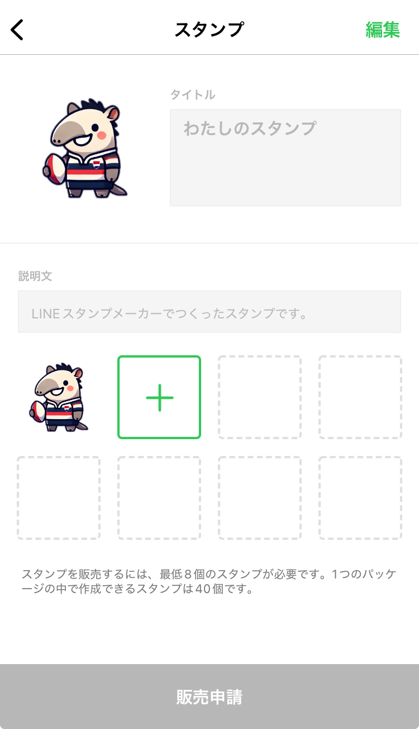The width and height of the screenshot is (419, 729).
Task: Open the small tapir sticker in the grid
Action: coord(59,398)
